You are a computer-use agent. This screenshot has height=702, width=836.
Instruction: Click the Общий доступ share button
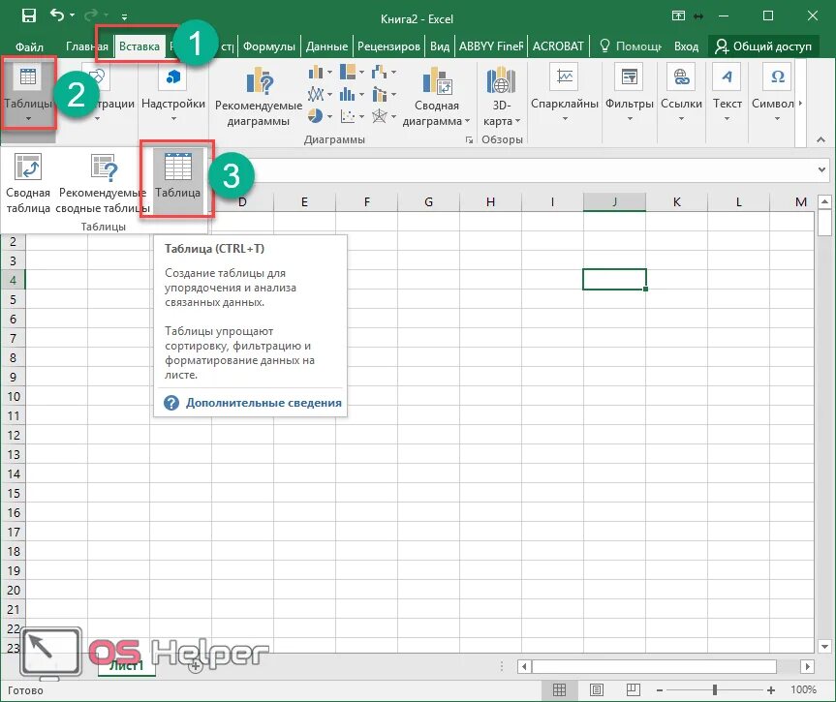(763, 46)
